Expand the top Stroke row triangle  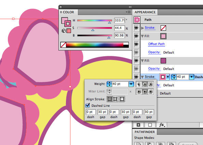(143, 28)
